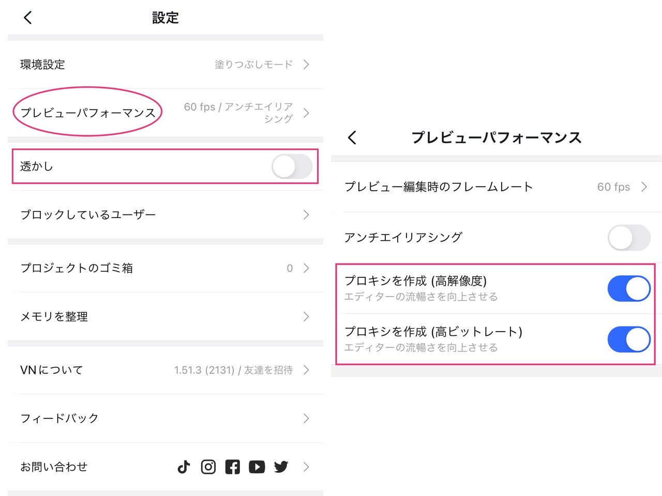The width and height of the screenshot is (662, 496).
Task: Expand 環境設定 row chevron
Action: coord(306,65)
